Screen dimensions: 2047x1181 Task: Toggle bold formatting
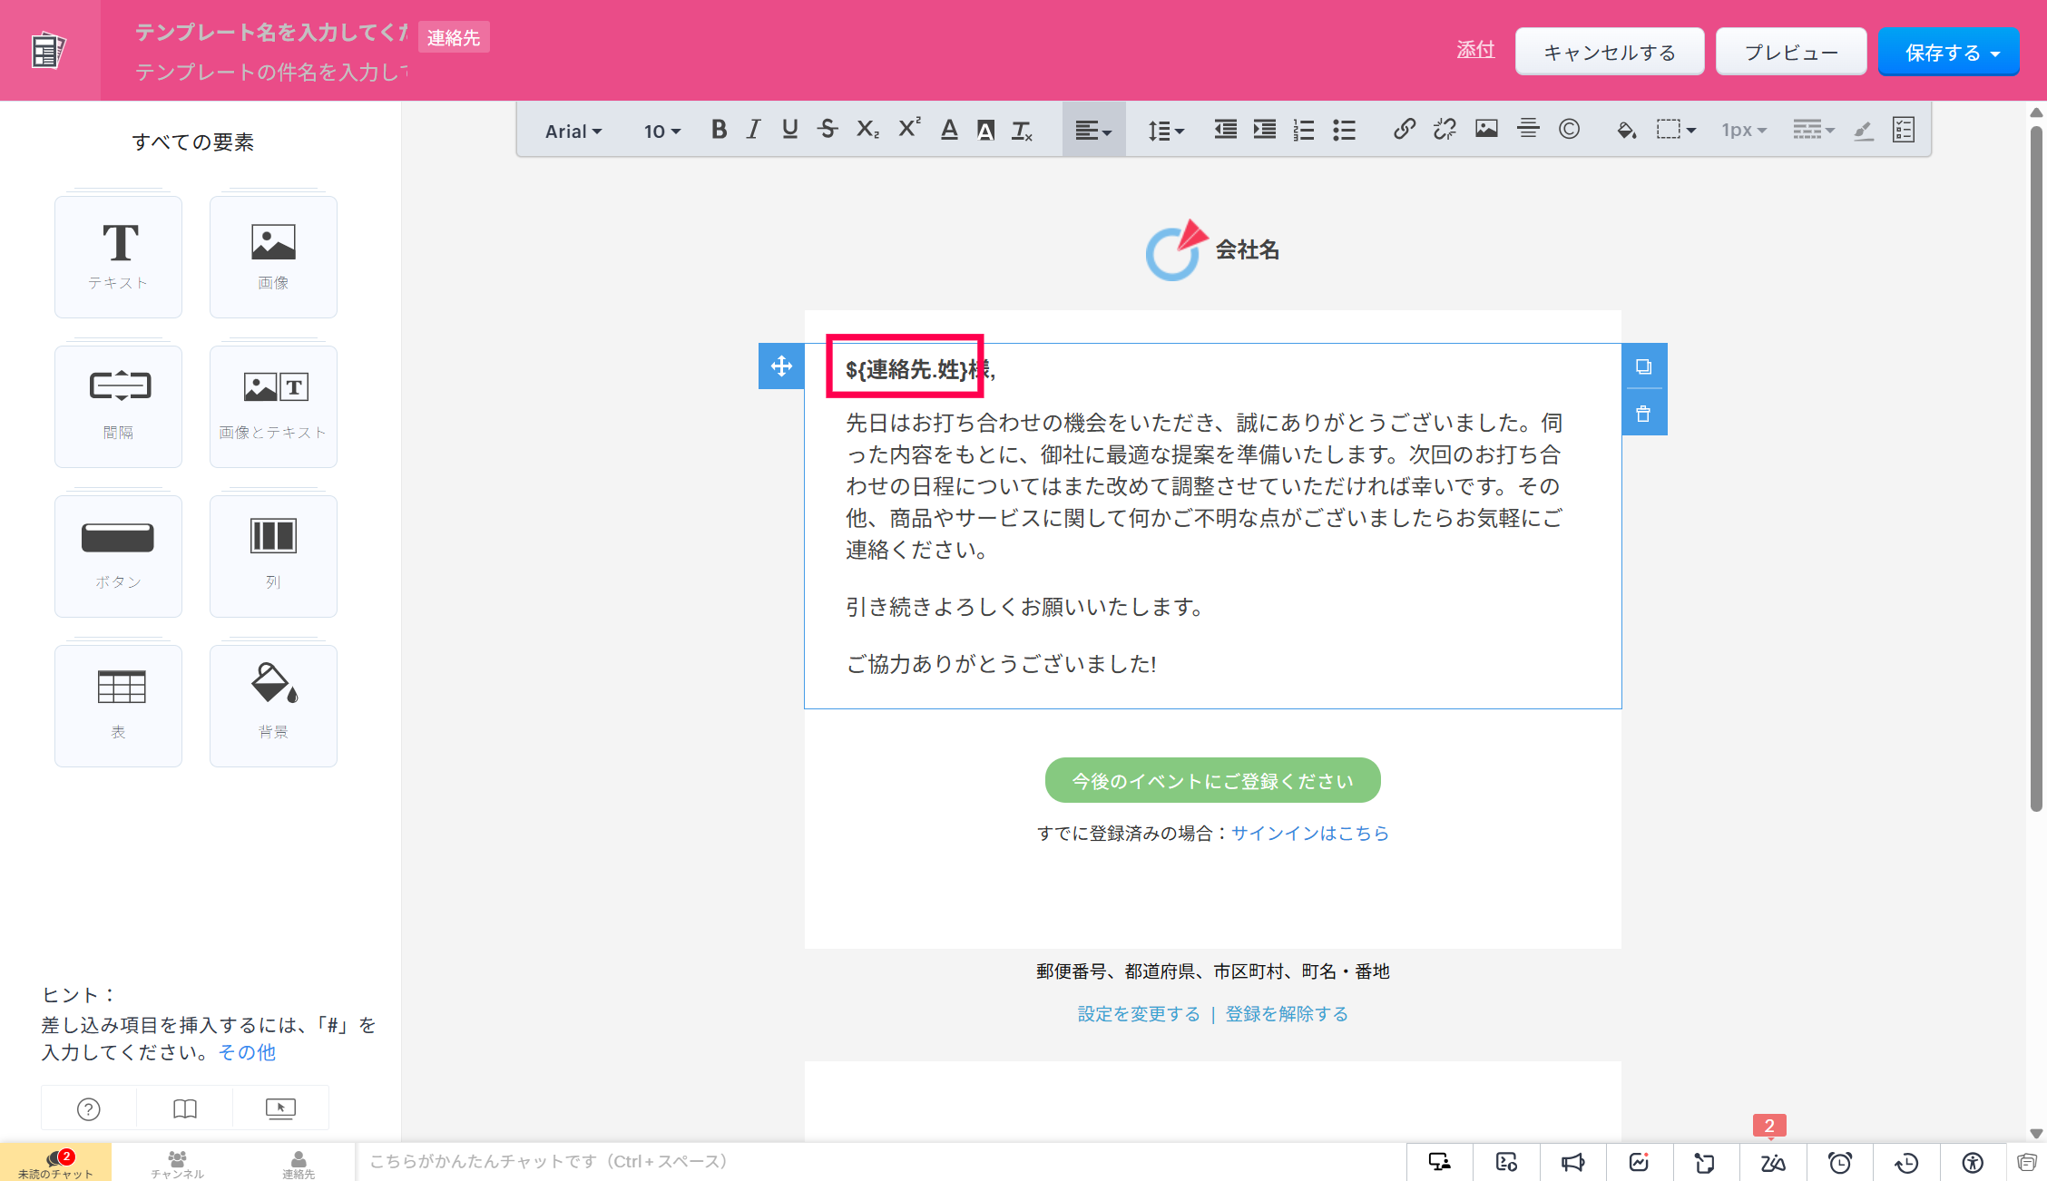[719, 130]
